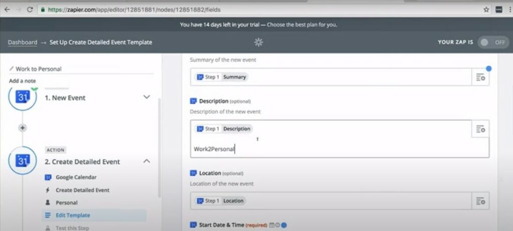Screen dimensions: 513x231
Task: Select Test this Step substep
Action: [x=72, y=227]
